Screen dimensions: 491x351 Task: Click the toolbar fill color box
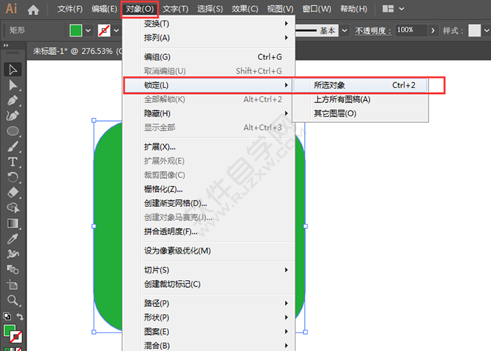[9, 330]
